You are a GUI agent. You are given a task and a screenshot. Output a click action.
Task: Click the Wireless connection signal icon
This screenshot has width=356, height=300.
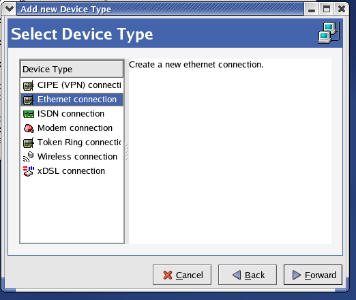[x=29, y=157]
